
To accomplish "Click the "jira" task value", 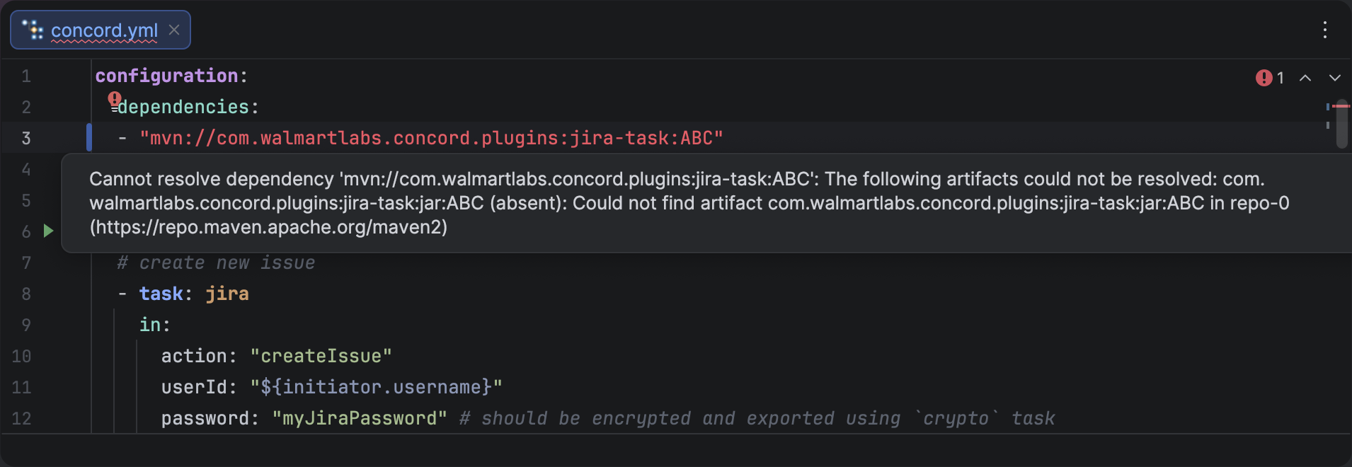I will (x=227, y=294).
